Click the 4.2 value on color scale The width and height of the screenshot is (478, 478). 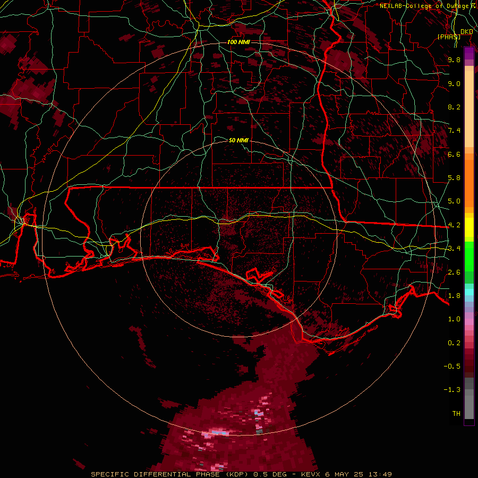pyautogui.click(x=454, y=225)
